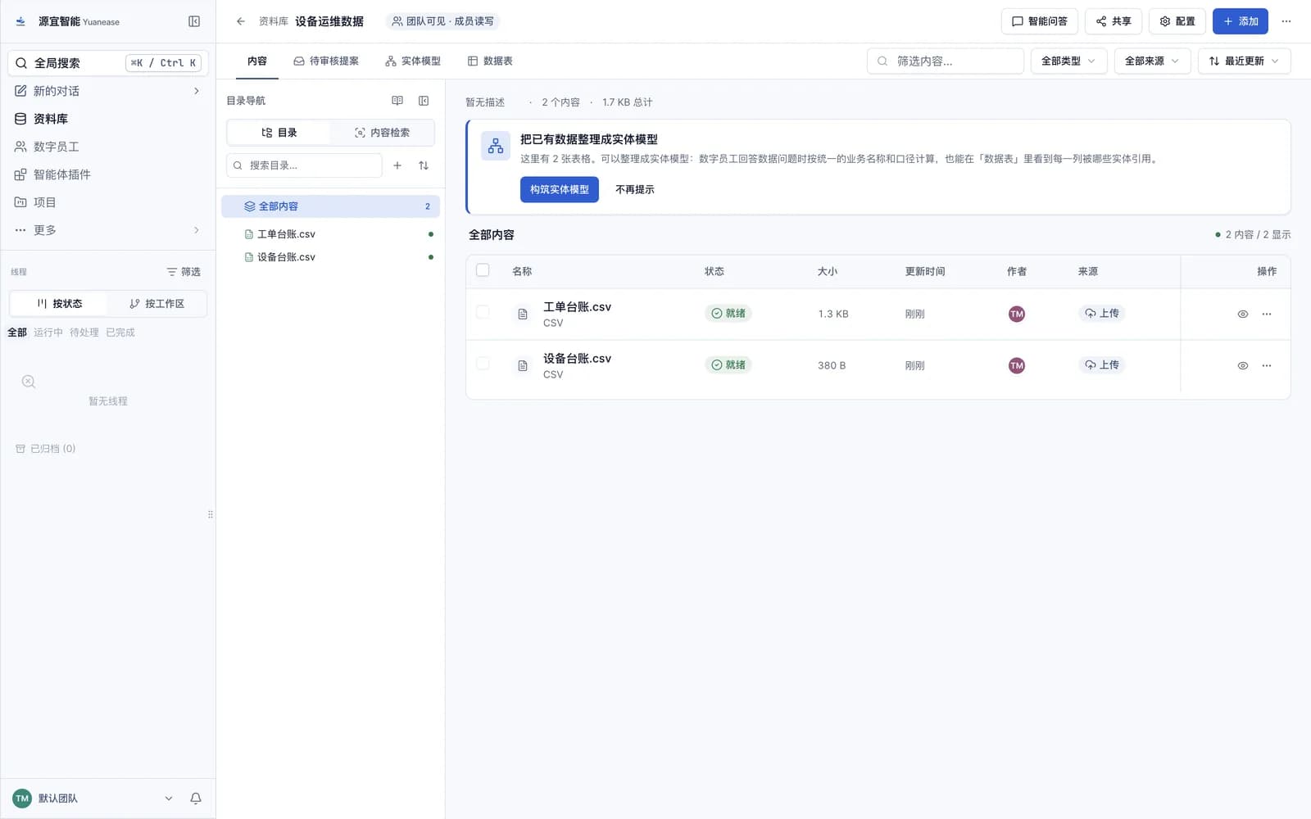Viewport: 1311px width, 819px height.
Task: Select 设备台账.csv in directory tree
Action: pos(330,257)
